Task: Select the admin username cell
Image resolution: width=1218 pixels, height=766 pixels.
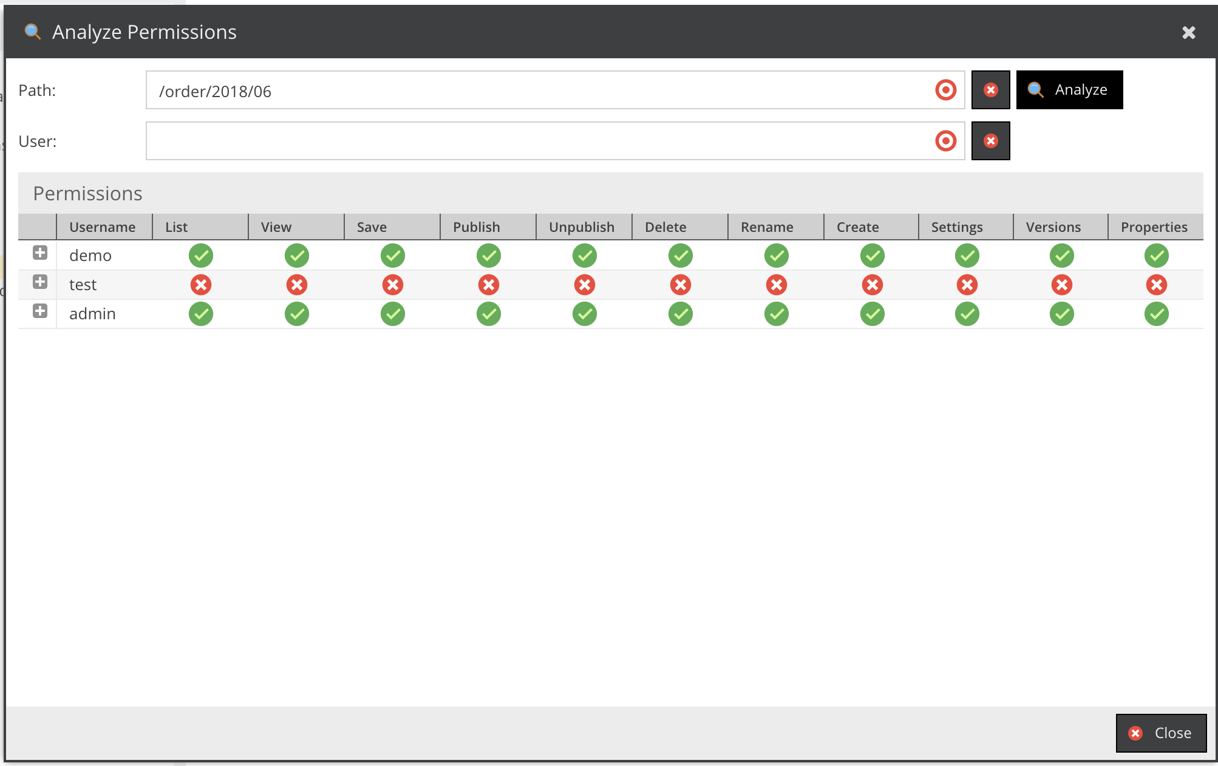Action: [104, 314]
